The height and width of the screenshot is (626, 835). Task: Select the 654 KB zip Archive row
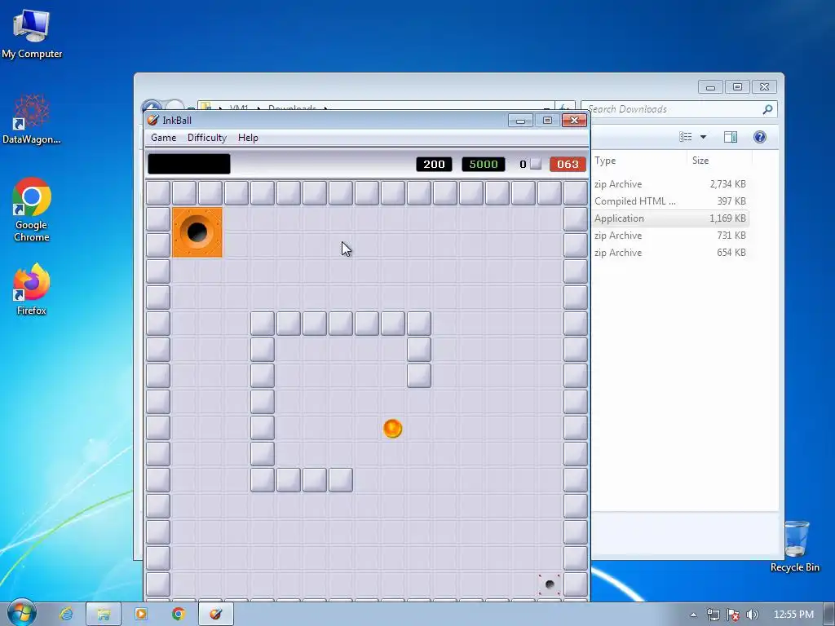[x=670, y=253]
